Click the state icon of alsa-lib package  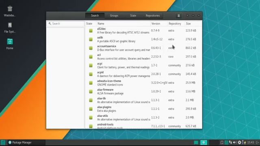91,100
